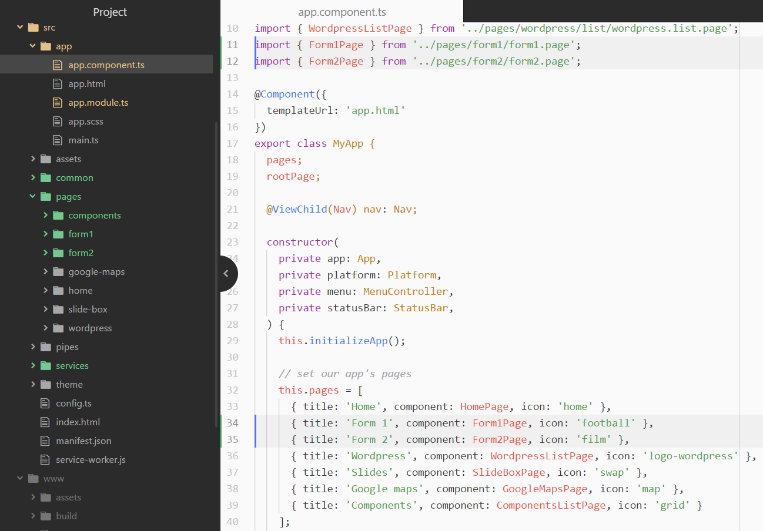763x531 pixels.
Task: Click the pages folder icon
Action: pos(46,196)
